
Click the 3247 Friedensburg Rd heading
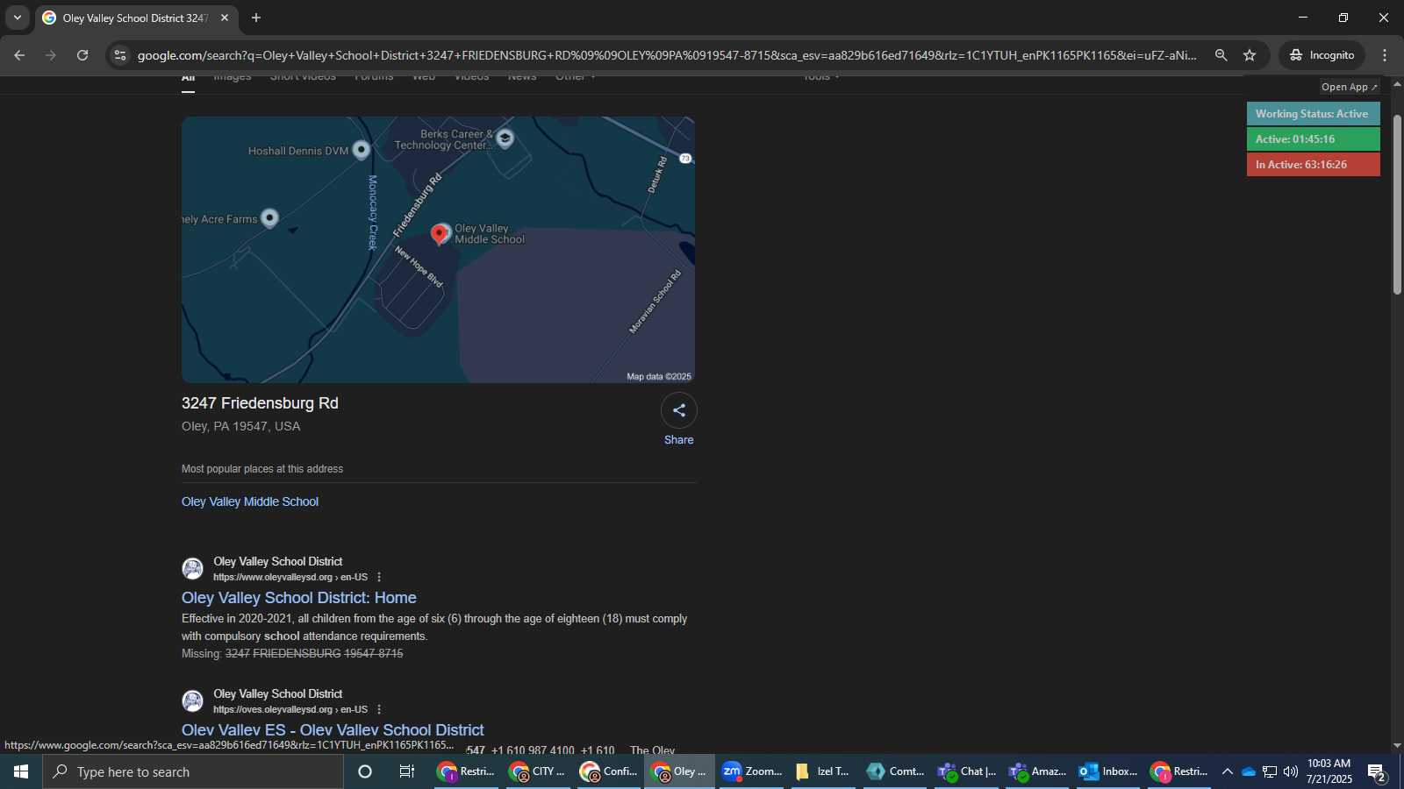coord(260,403)
